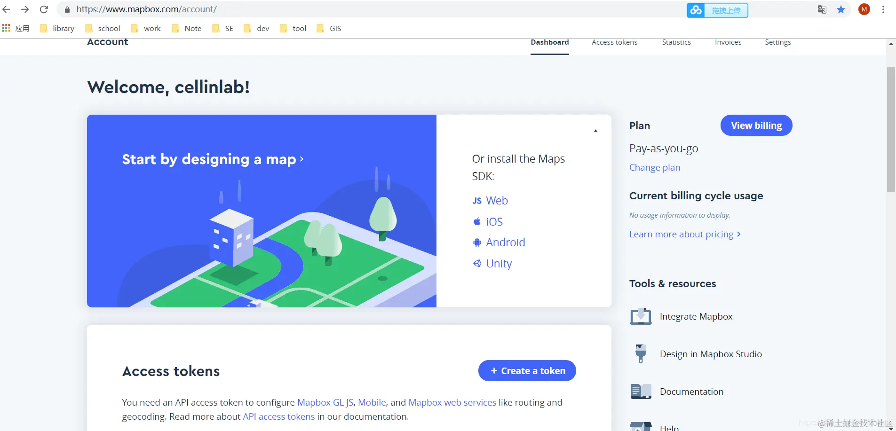This screenshot has width=896, height=431.
Task: Open the work bookmark folder
Action: [146, 28]
